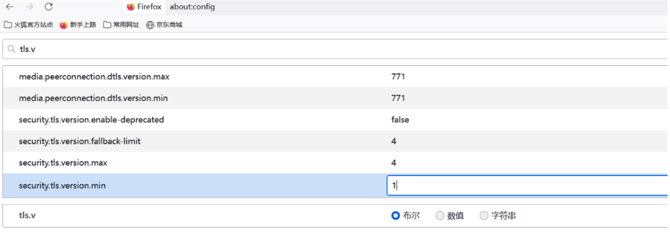Focus the preference search field containing tls.v
Screen dimensions: 670x233
pos(329,49)
